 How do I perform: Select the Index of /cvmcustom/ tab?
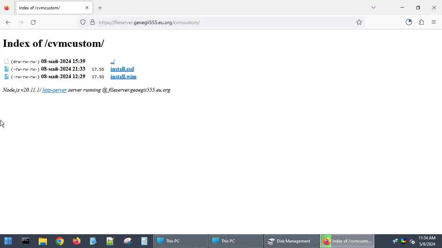pos(54,8)
